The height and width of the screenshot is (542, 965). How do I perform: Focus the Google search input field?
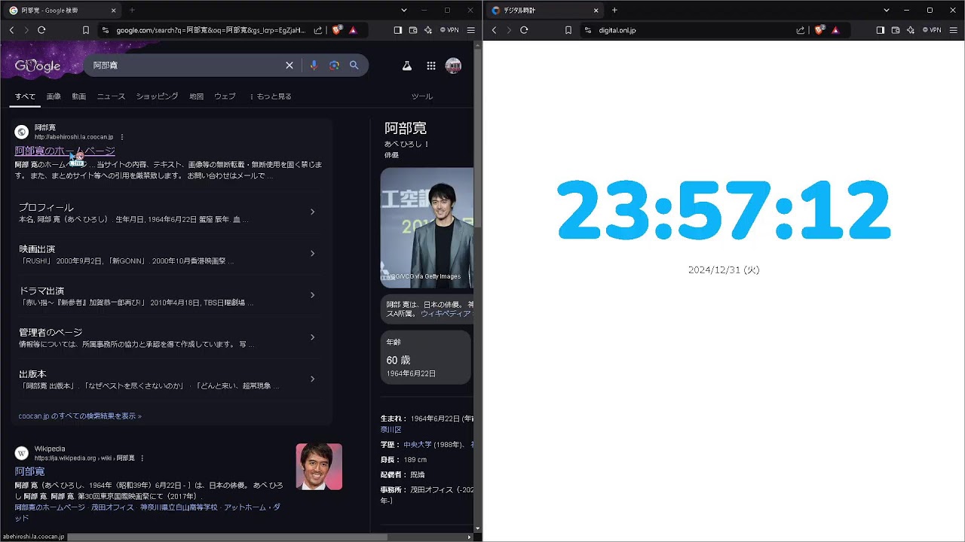(186, 65)
